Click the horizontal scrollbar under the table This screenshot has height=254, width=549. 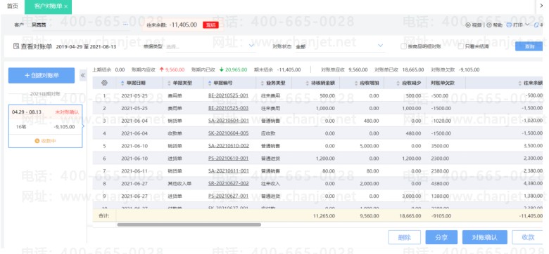point(189,225)
